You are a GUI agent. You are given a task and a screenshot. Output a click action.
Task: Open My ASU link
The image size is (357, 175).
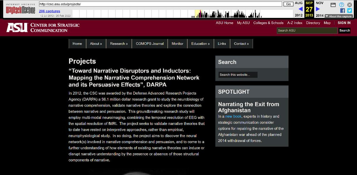click(x=243, y=23)
